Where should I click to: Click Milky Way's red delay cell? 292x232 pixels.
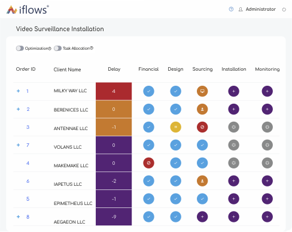click(114, 91)
